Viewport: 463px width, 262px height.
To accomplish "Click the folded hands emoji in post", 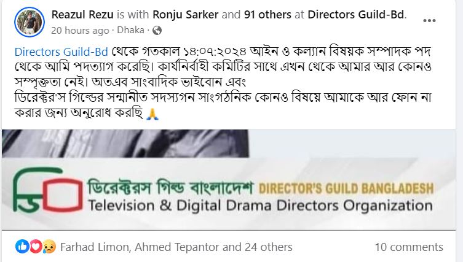I will pyautogui.click(x=152, y=114).
